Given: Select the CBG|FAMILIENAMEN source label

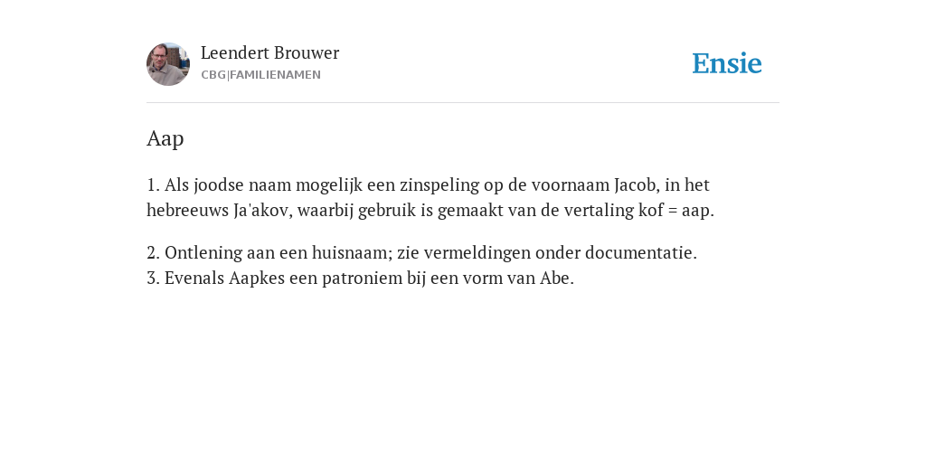Looking at the screenshot, I should coord(261,75).
